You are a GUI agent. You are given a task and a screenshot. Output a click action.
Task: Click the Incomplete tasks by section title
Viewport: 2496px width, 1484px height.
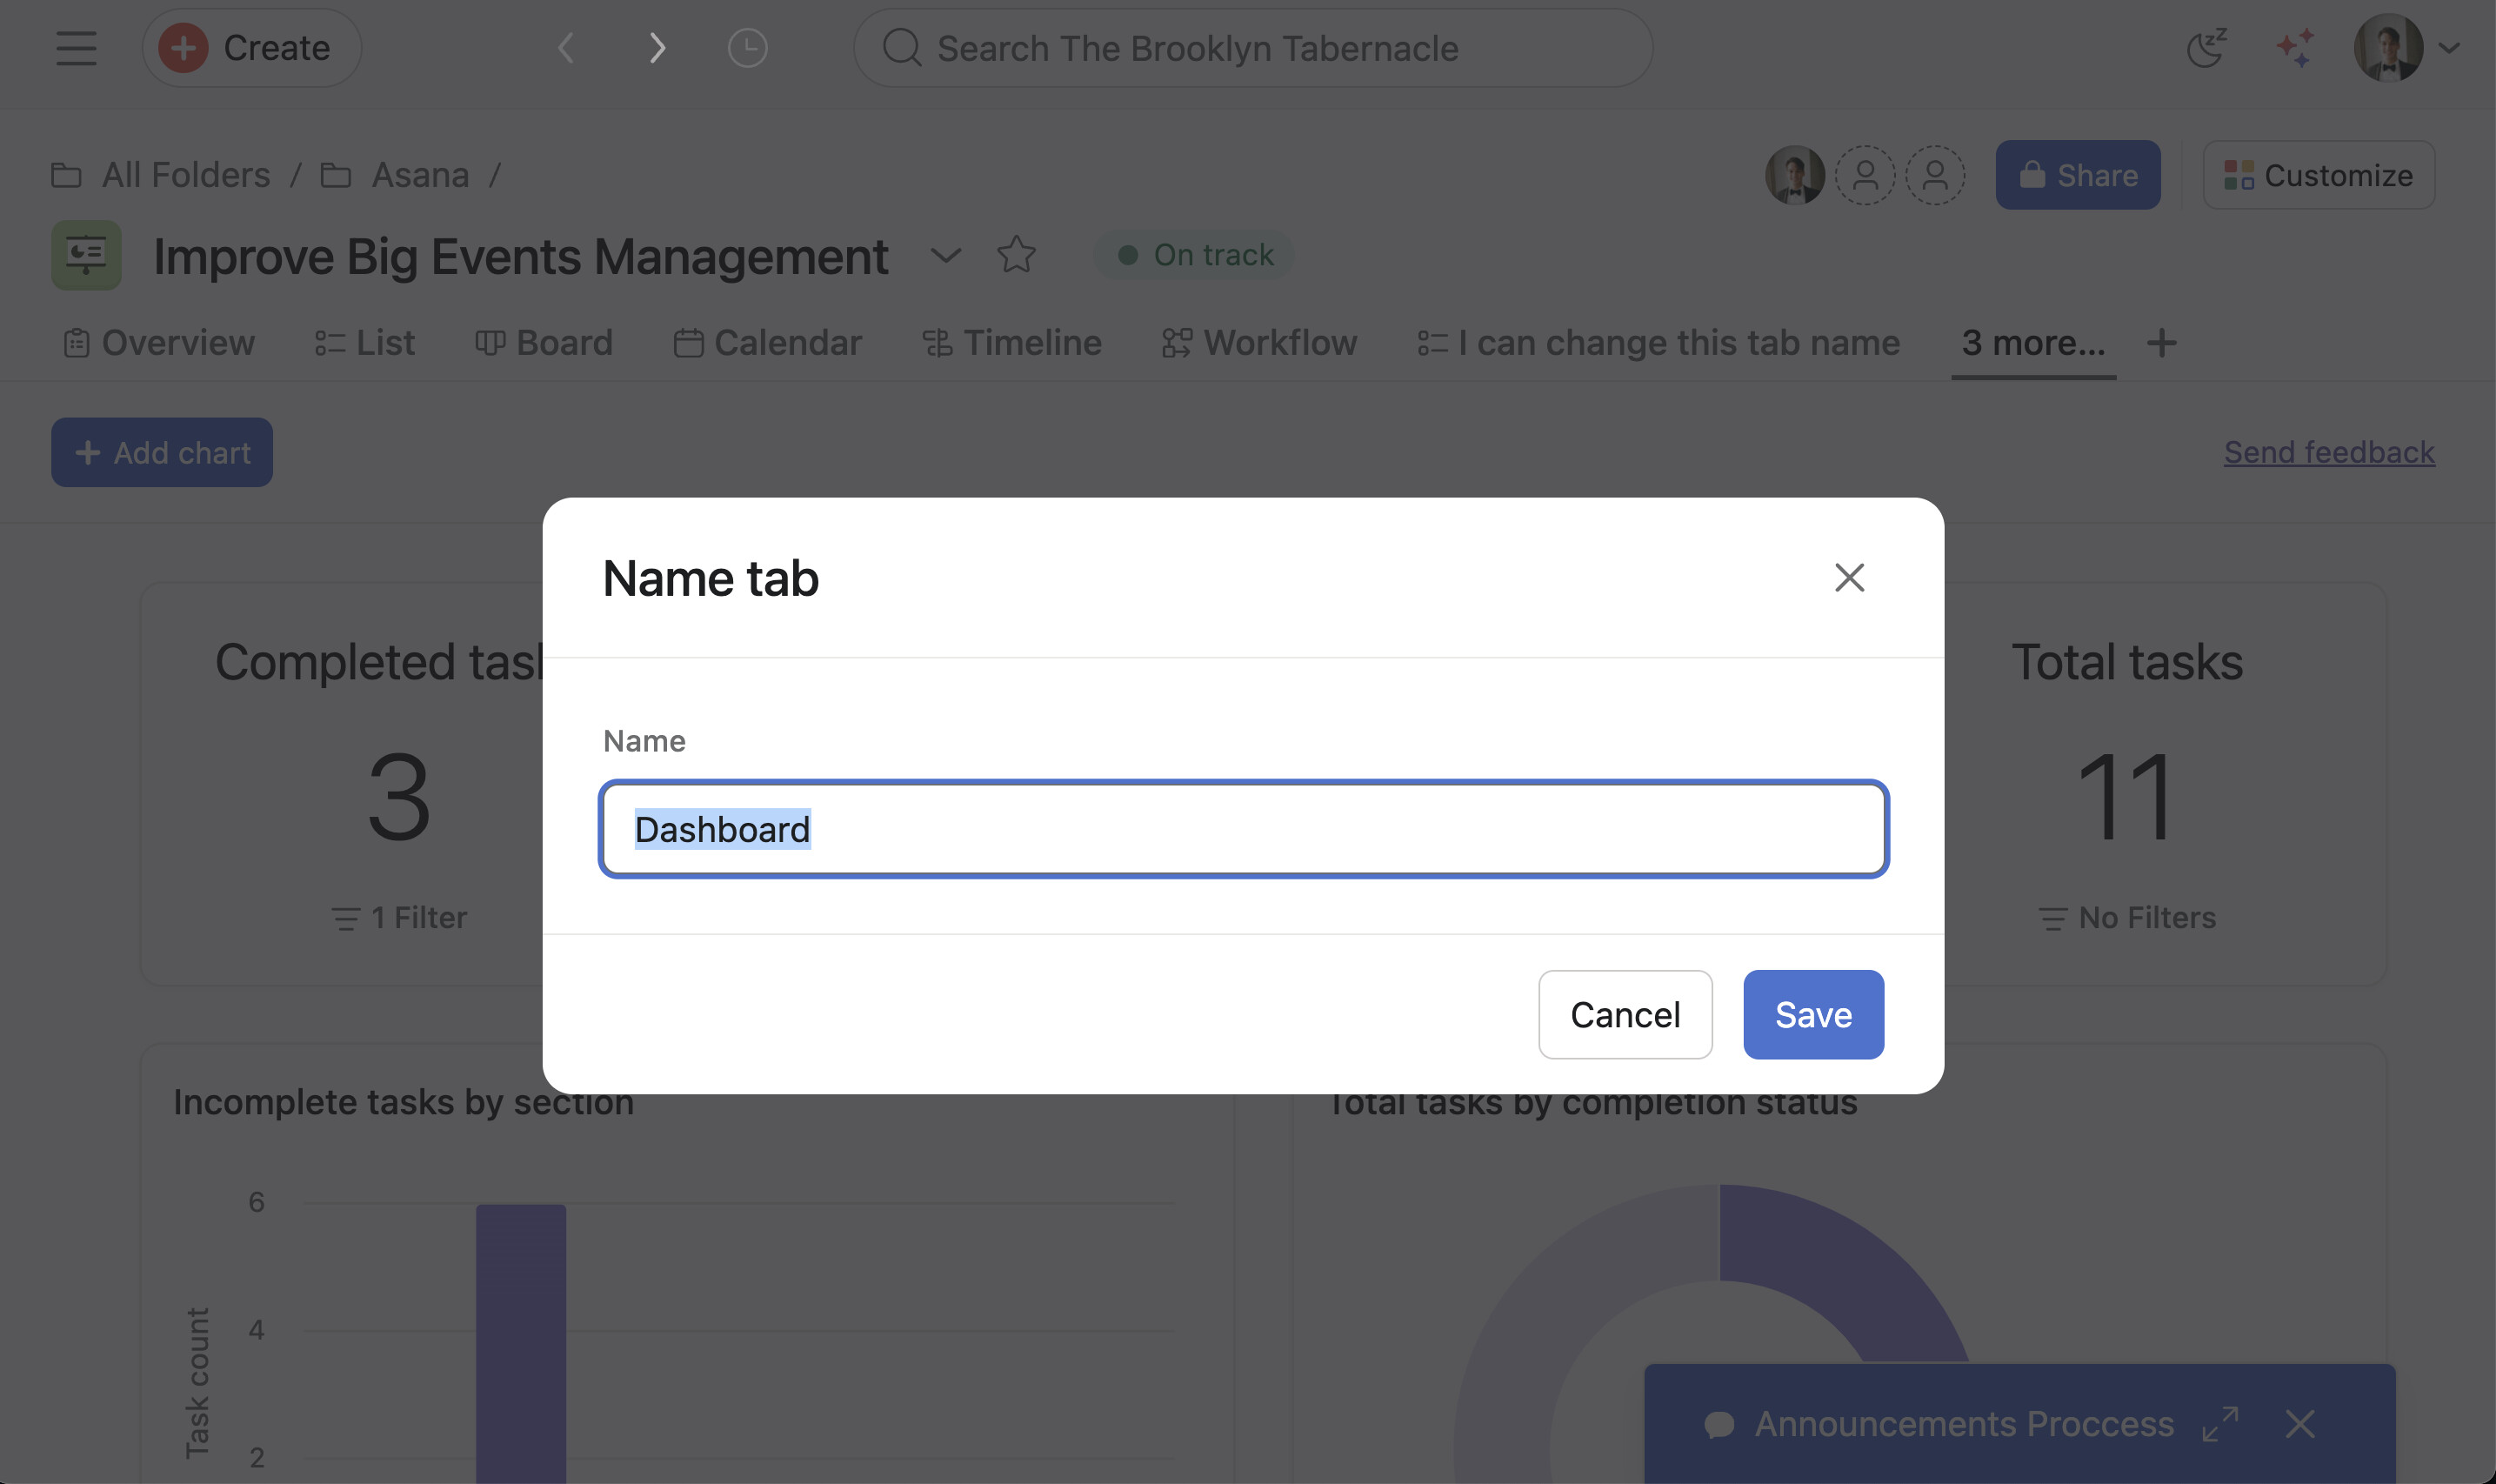tap(404, 1102)
